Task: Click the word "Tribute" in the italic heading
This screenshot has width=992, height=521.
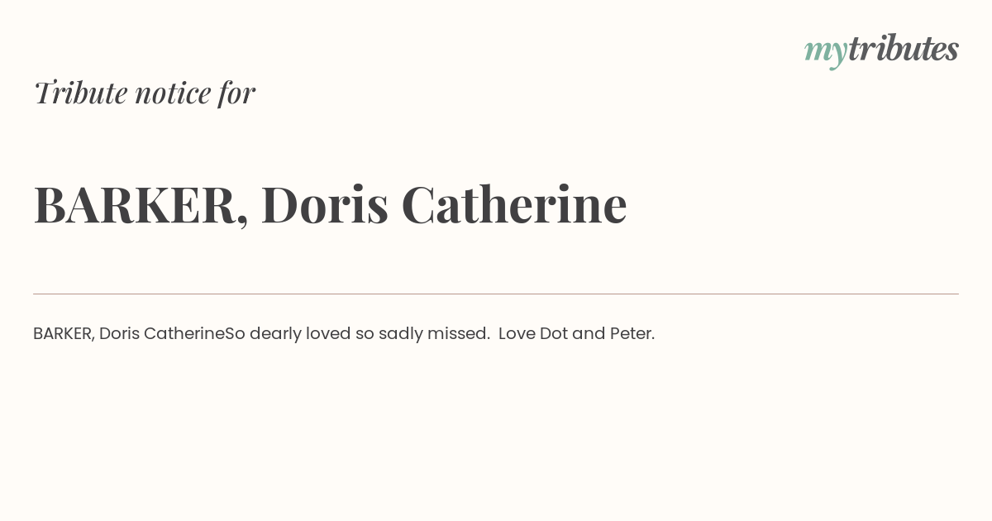Action: (80, 93)
